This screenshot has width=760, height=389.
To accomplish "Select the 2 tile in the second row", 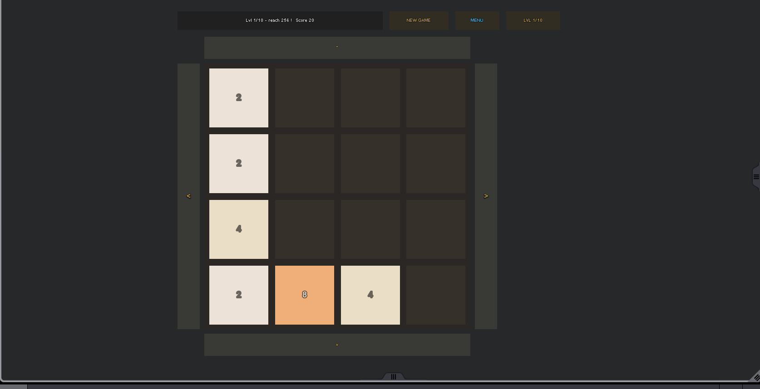I will [x=239, y=164].
